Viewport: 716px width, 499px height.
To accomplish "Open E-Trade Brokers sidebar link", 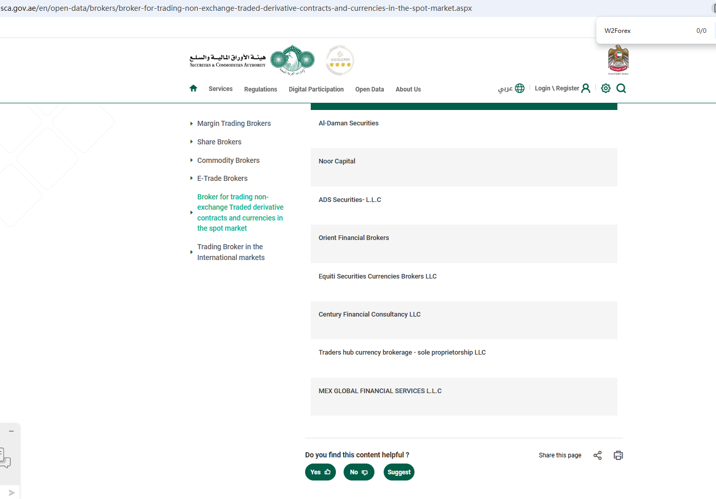I will 222,178.
